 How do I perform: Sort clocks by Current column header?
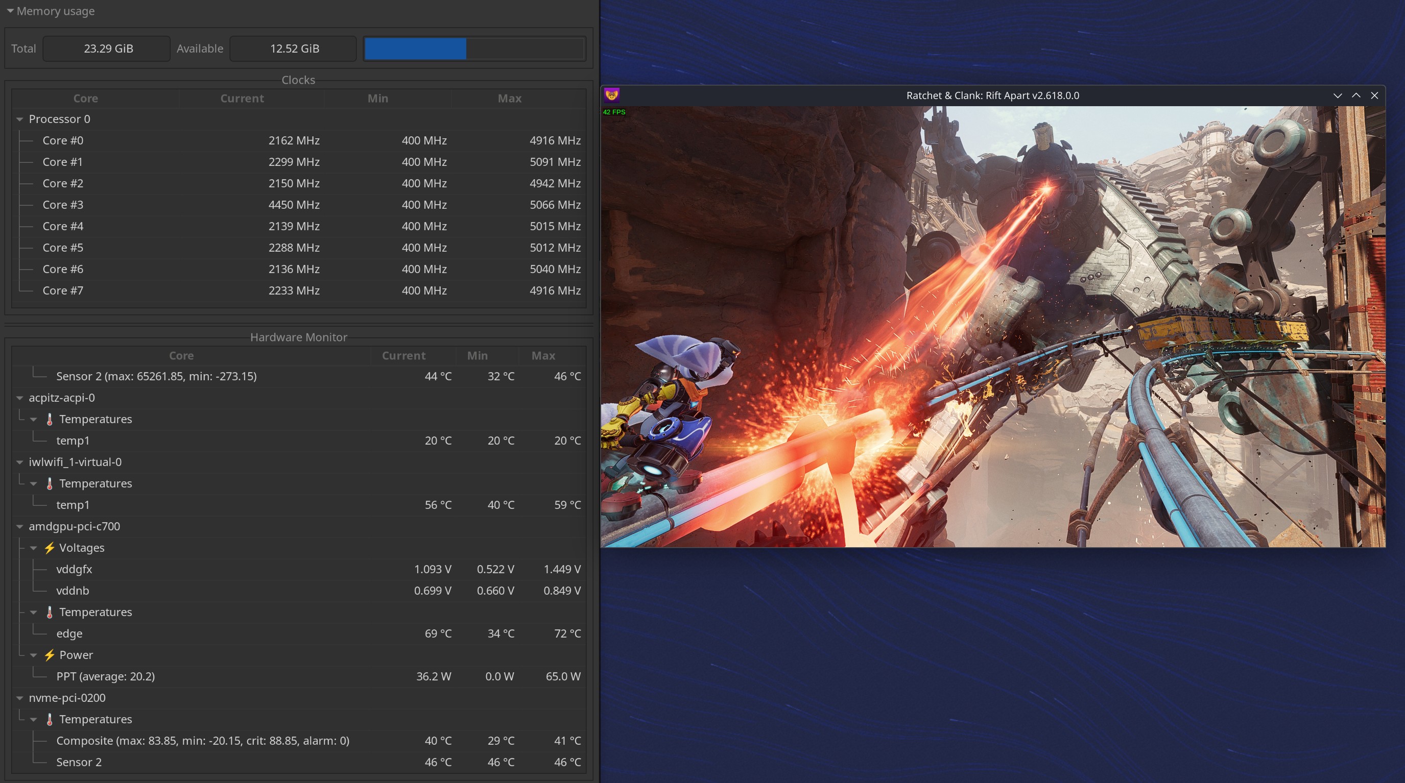242,98
